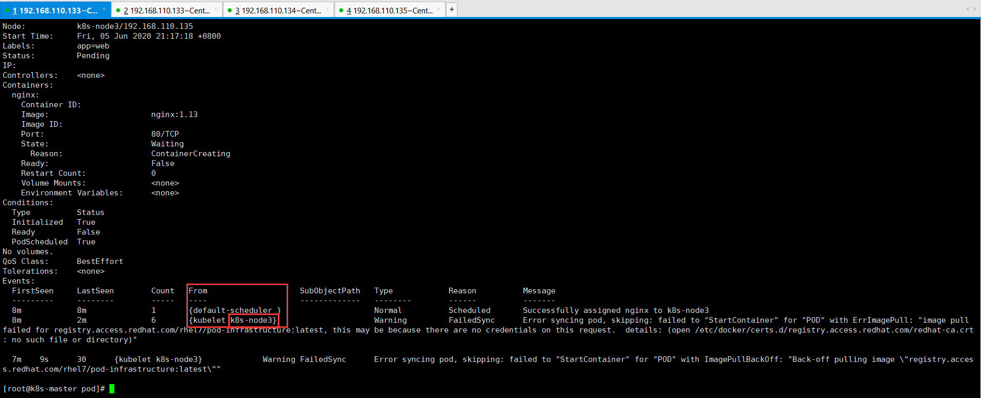Click the Initialized condition row
This screenshot has height=398, width=981.
54,222
